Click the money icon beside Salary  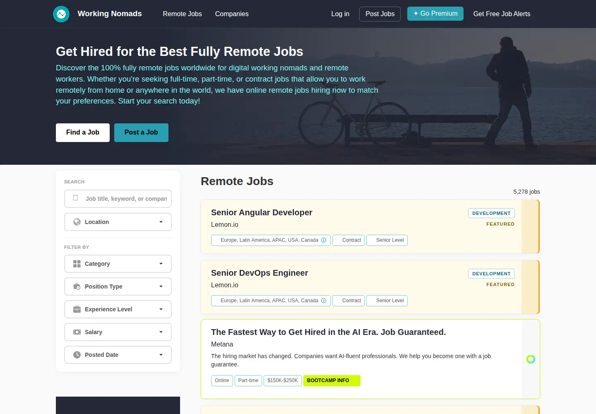(77, 332)
